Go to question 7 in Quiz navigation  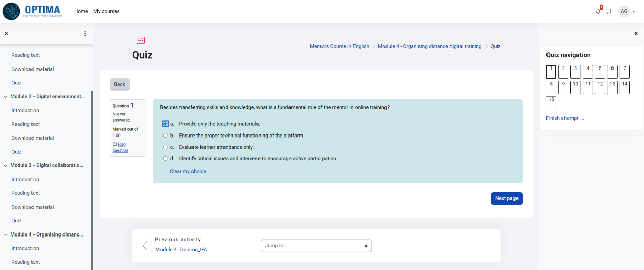click(x=625, y=72)
